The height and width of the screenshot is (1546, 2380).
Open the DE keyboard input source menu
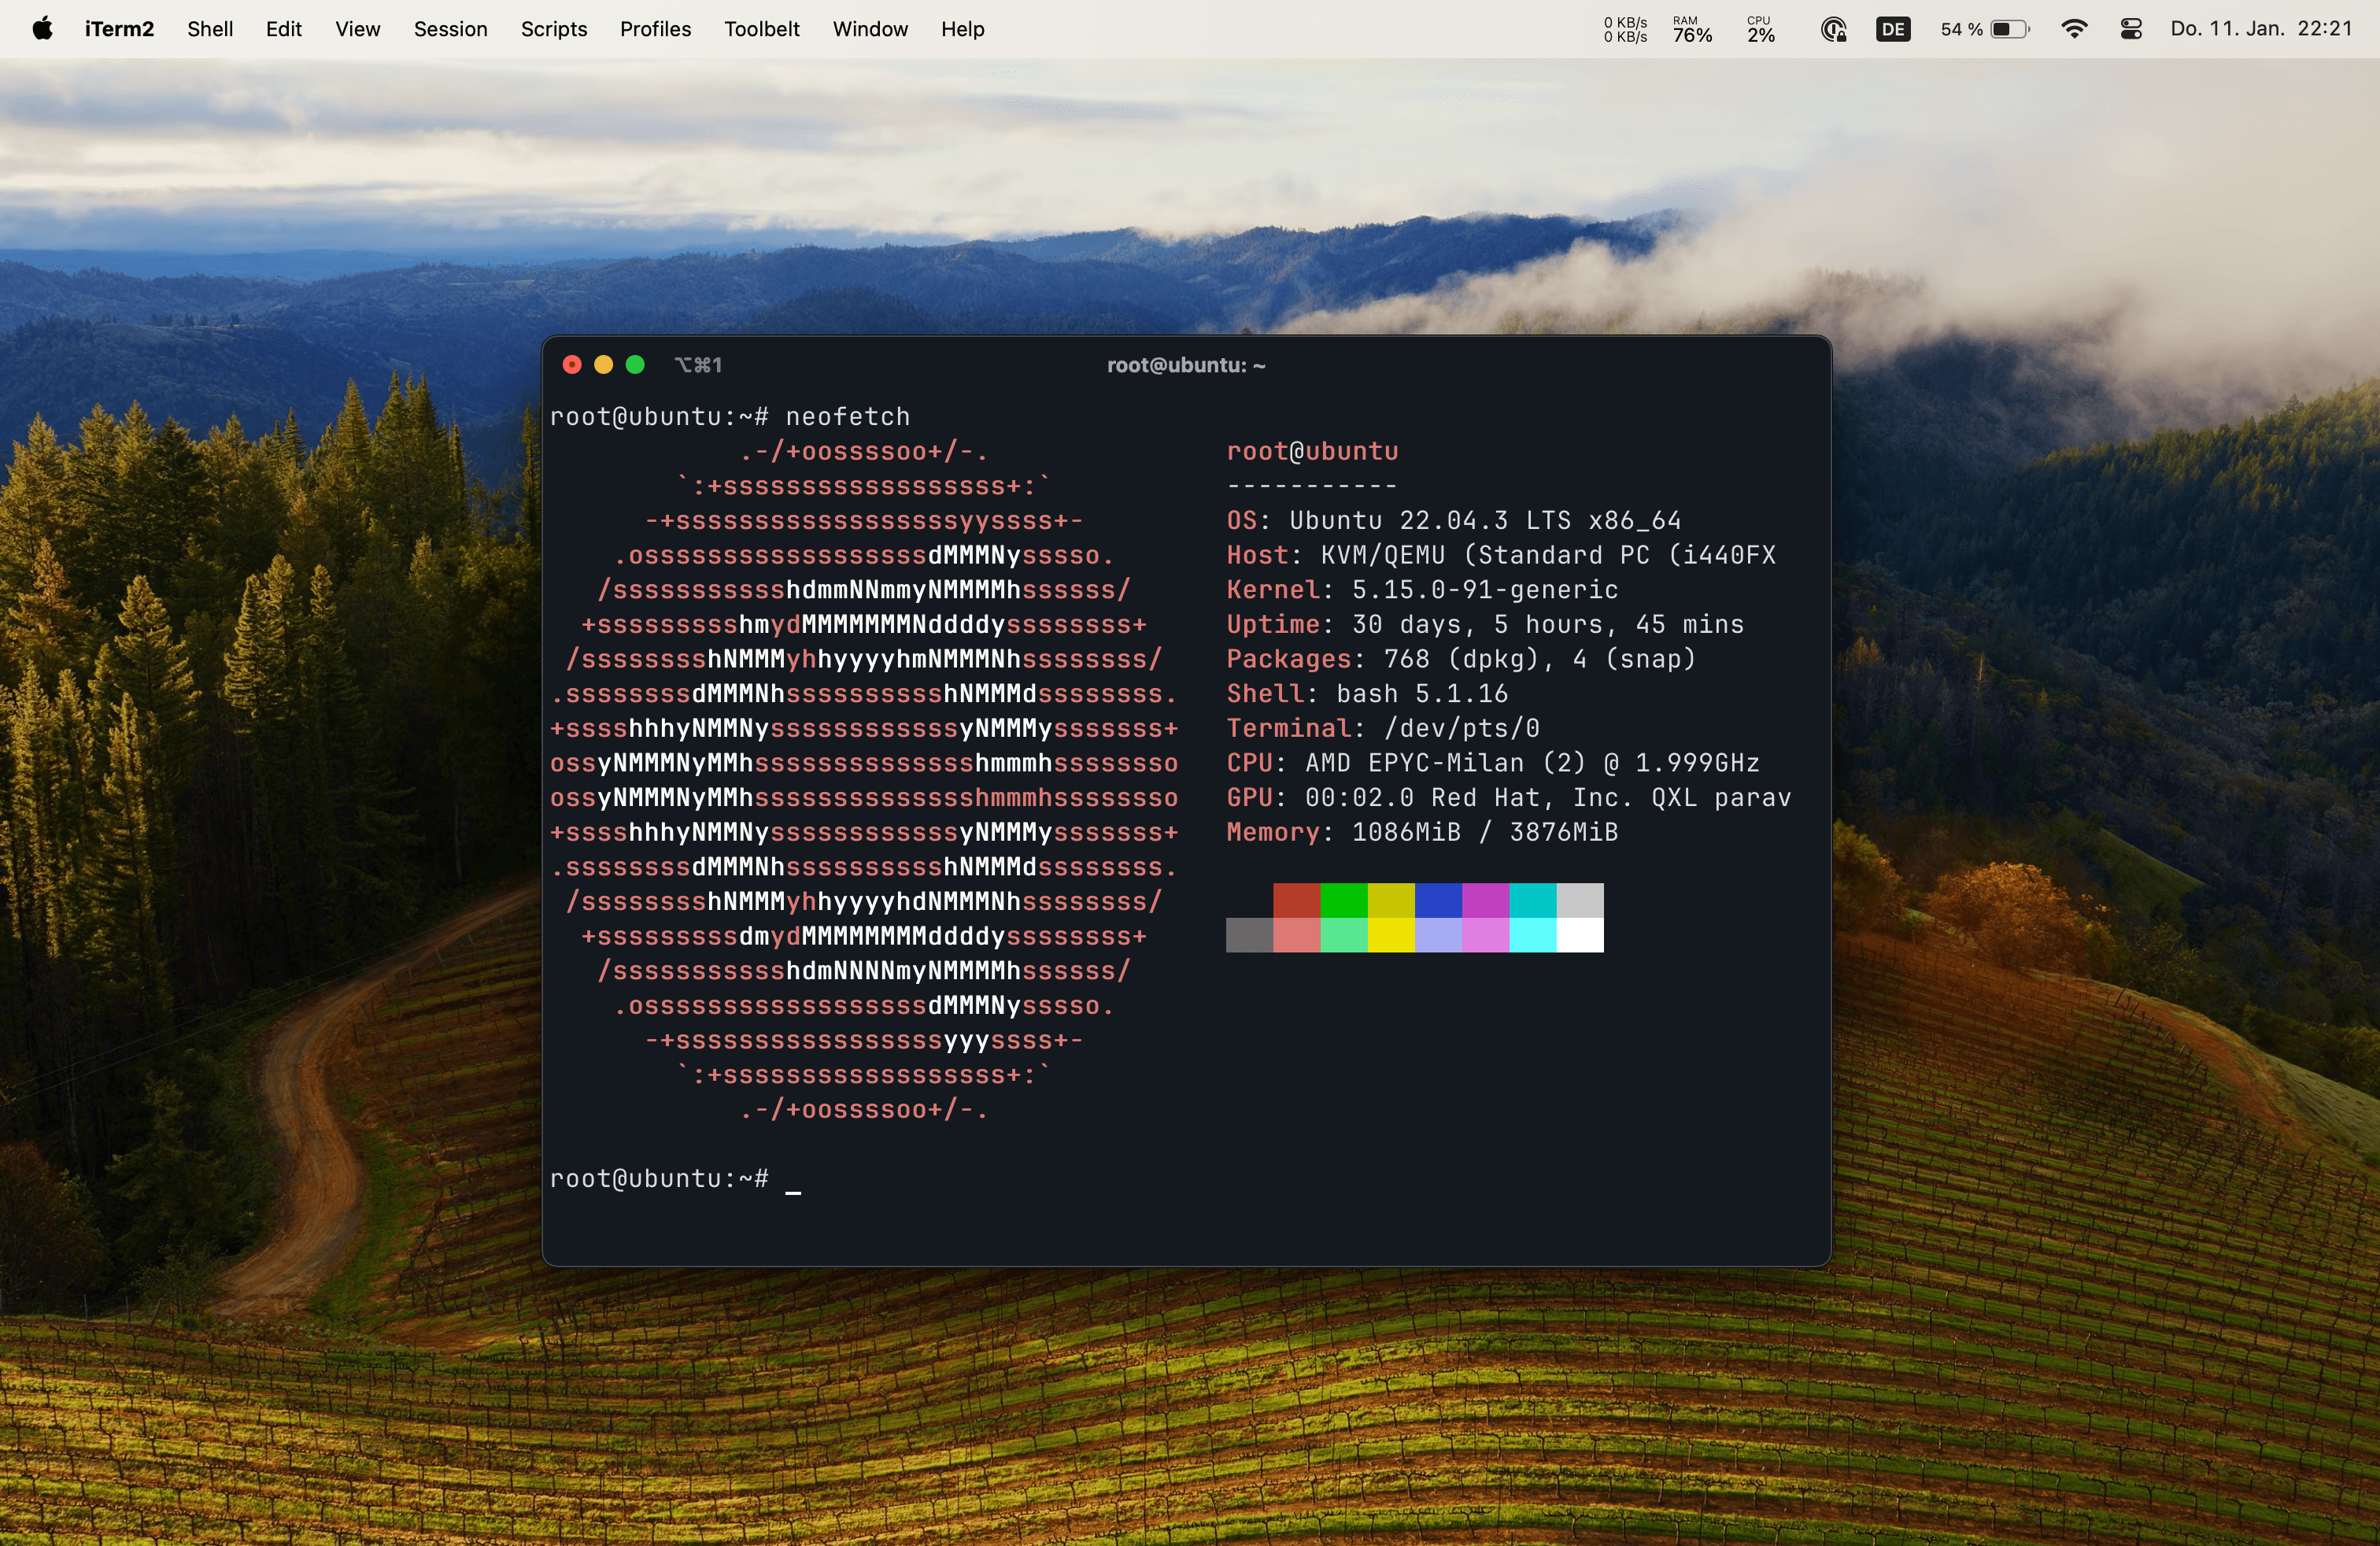click(1892, 29)
